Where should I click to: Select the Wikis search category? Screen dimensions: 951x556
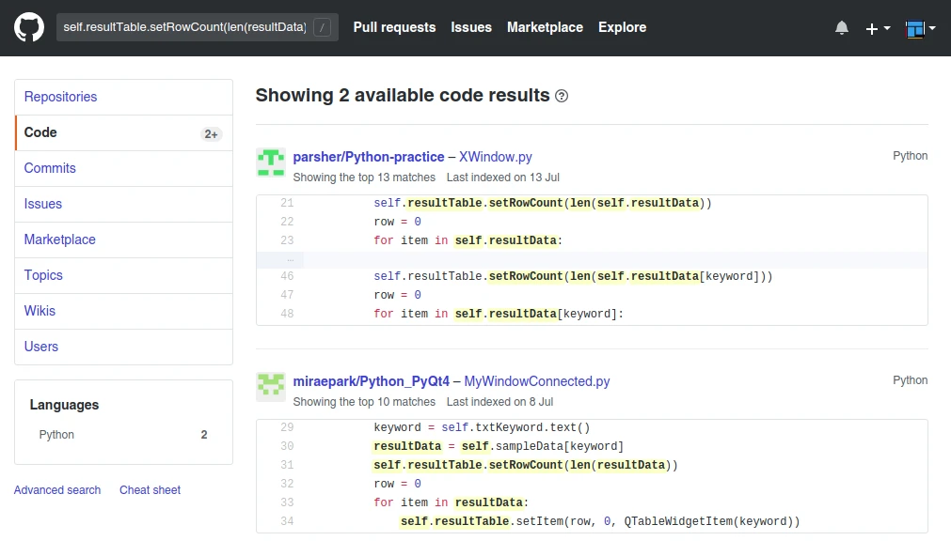[124, 311]
